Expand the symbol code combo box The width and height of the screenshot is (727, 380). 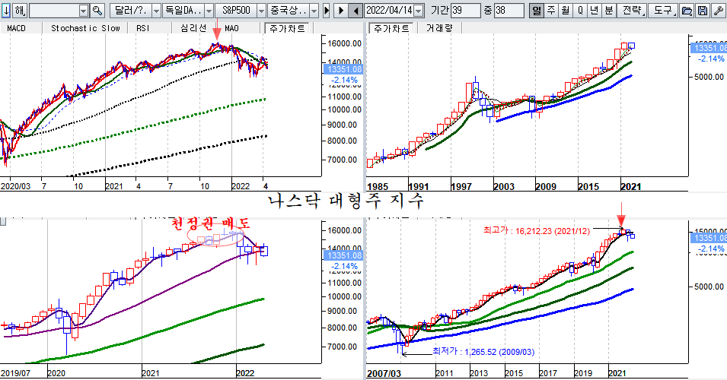point(84,11)
